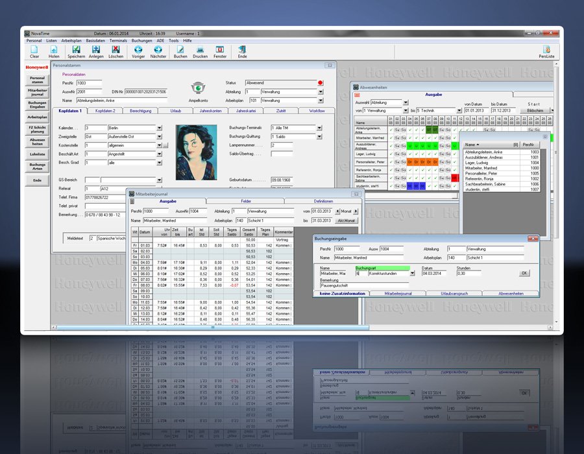The image size is (584, 454).
Task: Select Abwesenheiten tab in Buchungseingabe
Action: point(511,294)
